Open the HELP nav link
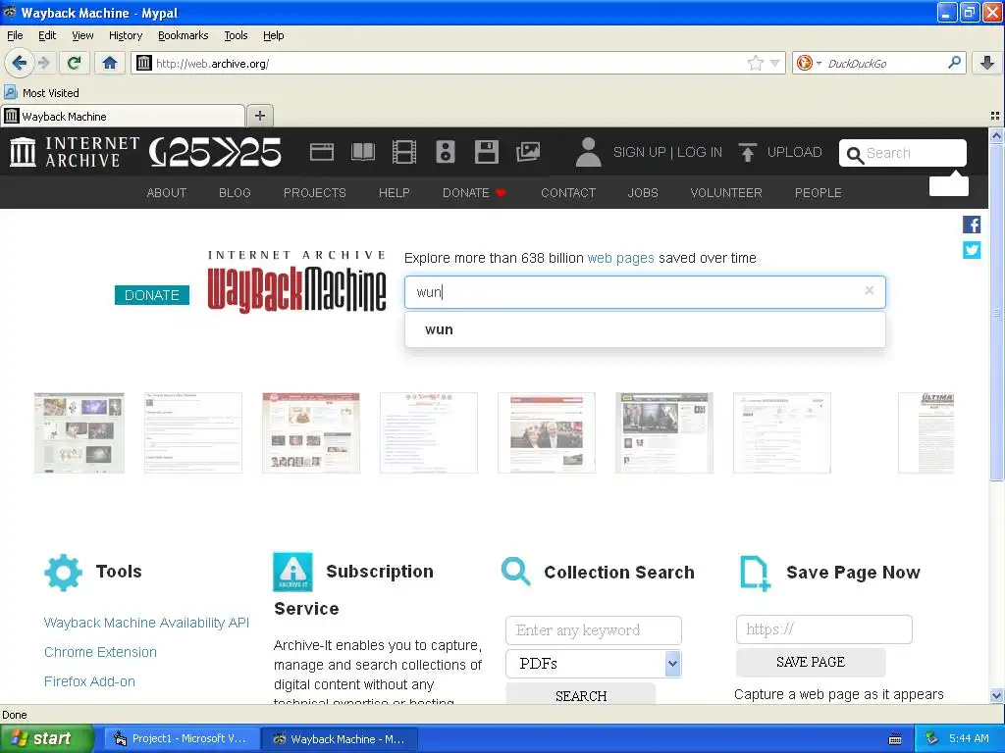The width and height of the screenshot is (1005, 753). 395,193
